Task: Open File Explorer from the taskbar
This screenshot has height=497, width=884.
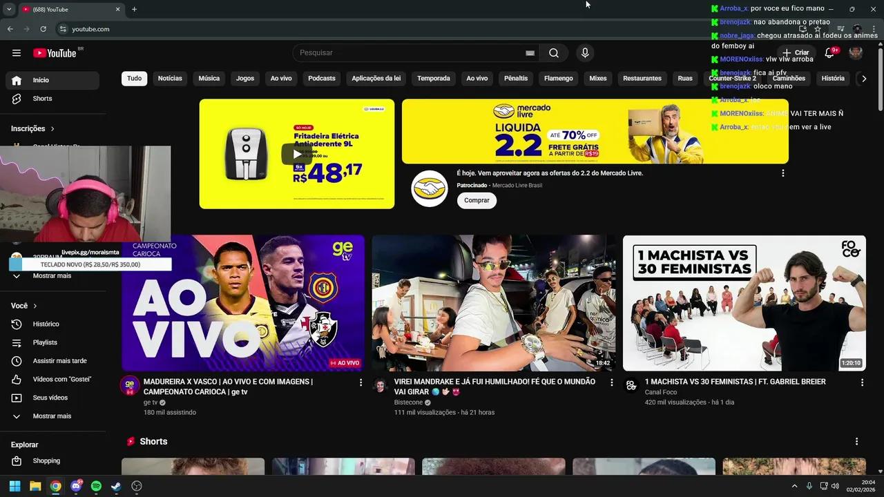Action: pos(35,486)
